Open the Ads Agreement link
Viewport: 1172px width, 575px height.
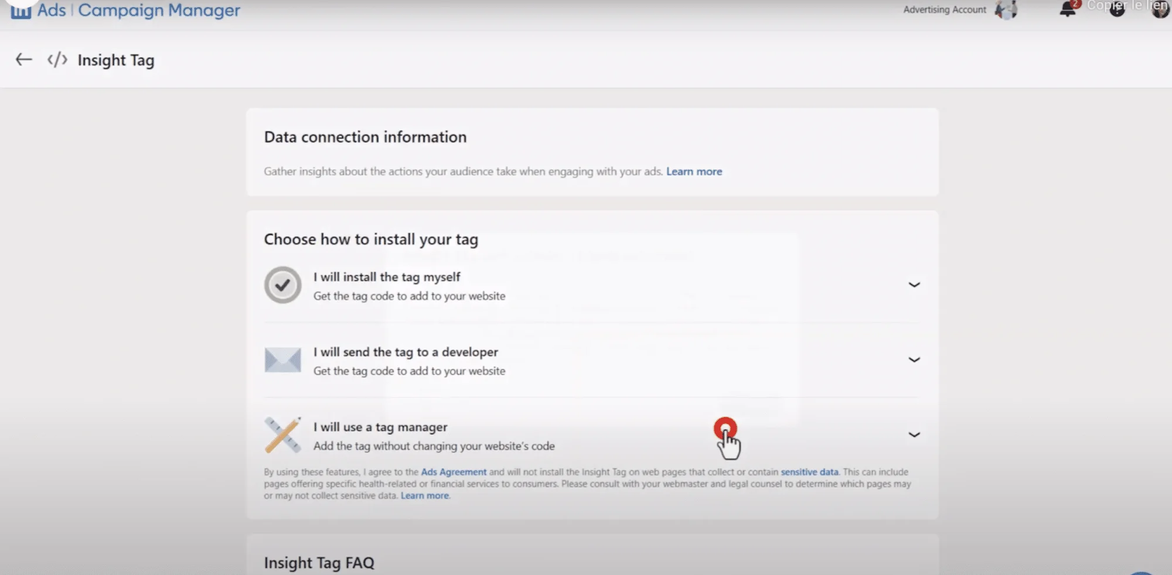click(454, 472)
